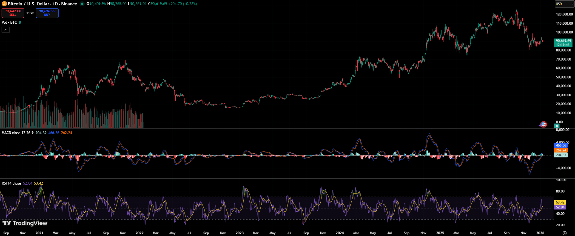Open the USD currency dropdown
This screenshot has height=236, width=575.
coord(565,4)
